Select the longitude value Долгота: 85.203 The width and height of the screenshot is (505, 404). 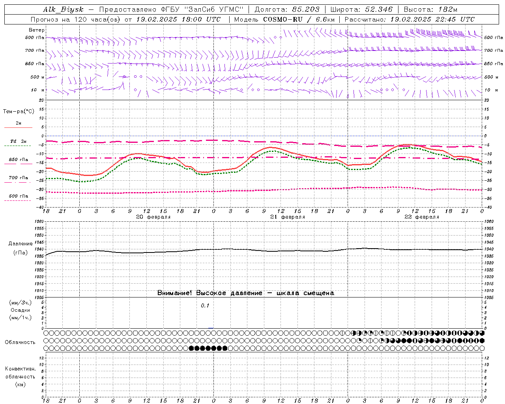pos(287,9)
